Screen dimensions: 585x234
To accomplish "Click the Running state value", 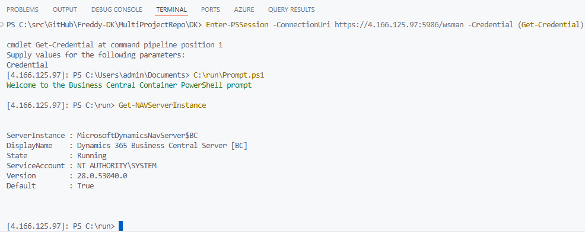I will [x=92, y=155].
